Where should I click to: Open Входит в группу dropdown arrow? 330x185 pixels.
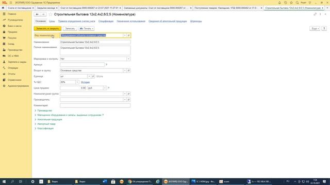(125, 70)
